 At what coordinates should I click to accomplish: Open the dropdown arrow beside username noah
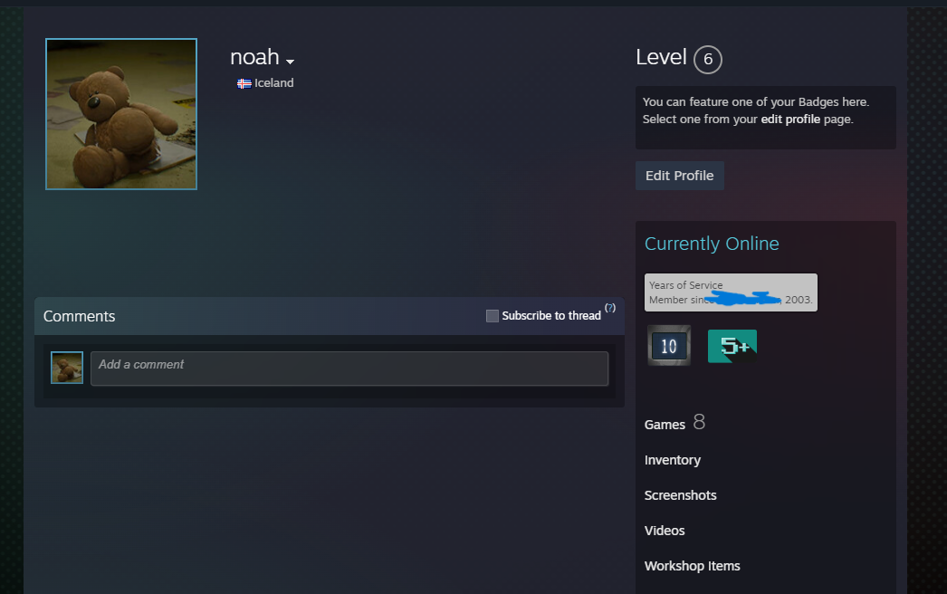(290, 62)
